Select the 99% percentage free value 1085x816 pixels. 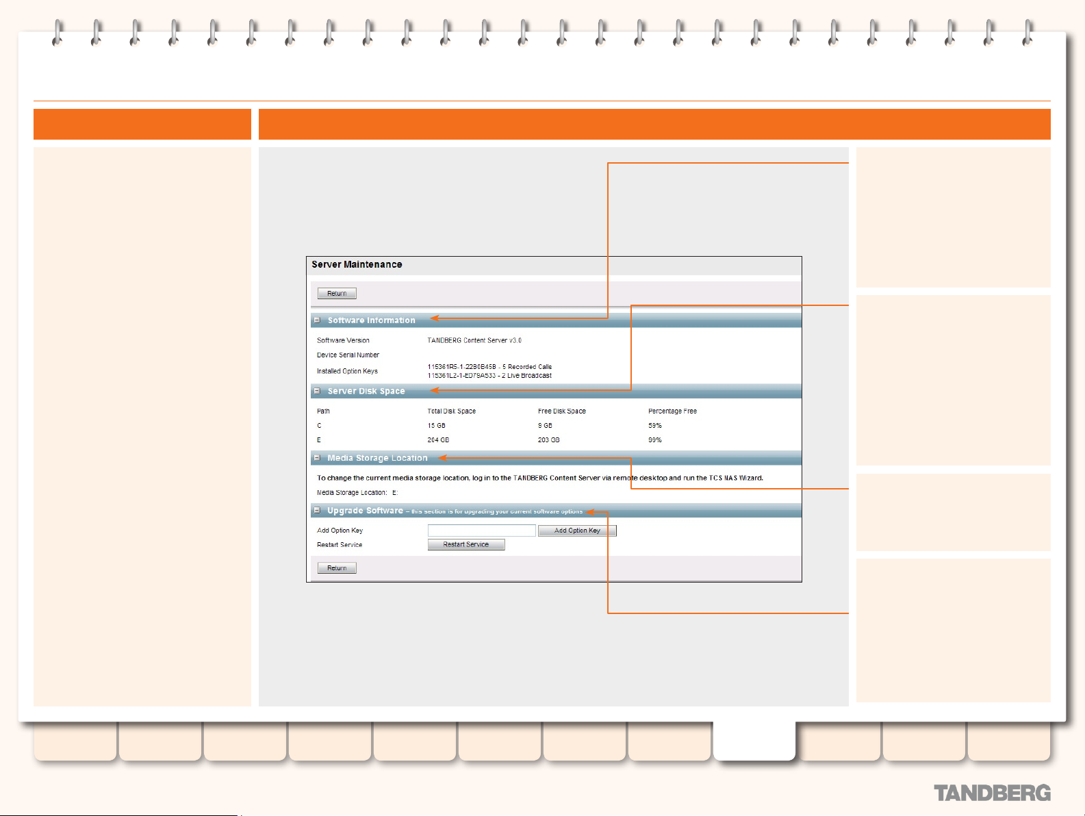(655, 440)
